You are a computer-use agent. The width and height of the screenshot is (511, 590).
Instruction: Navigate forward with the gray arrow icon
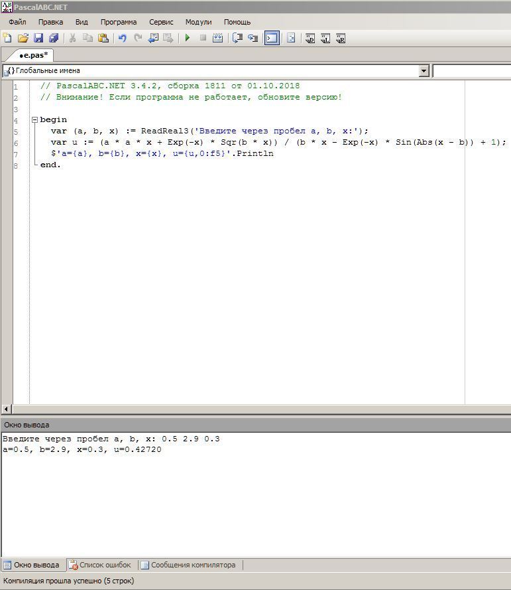click(168, 38)
